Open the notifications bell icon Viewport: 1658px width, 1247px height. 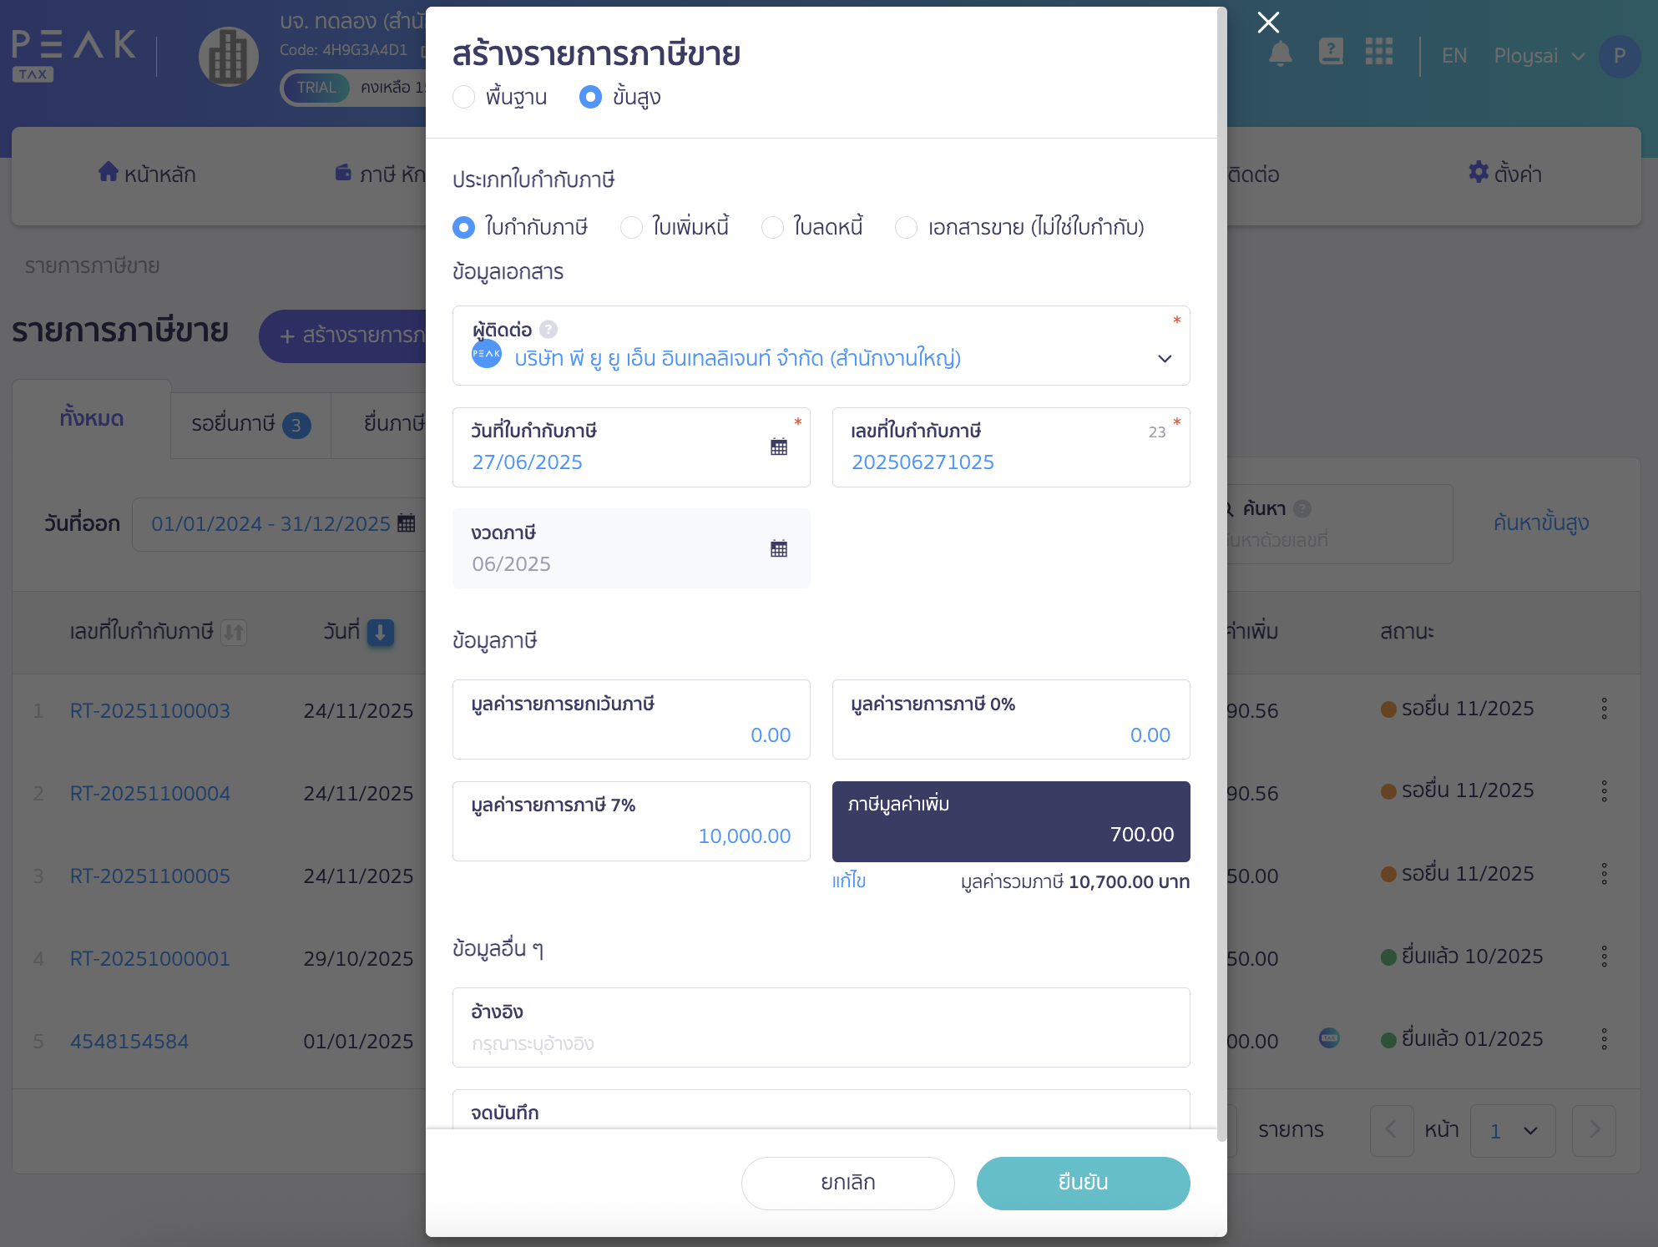coord(1281,53)
